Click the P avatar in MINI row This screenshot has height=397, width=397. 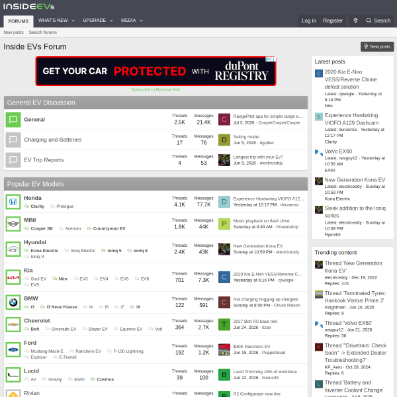(224, 224)
